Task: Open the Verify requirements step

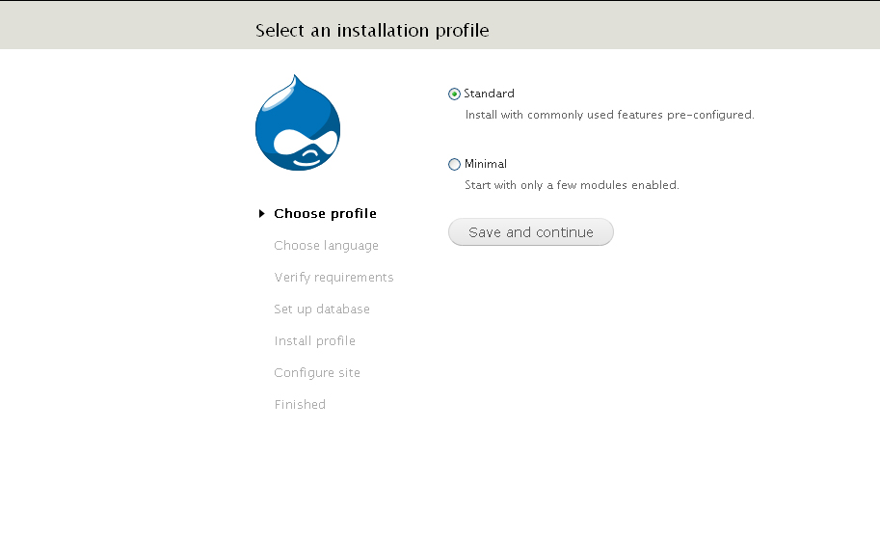Action: [333, 278]
